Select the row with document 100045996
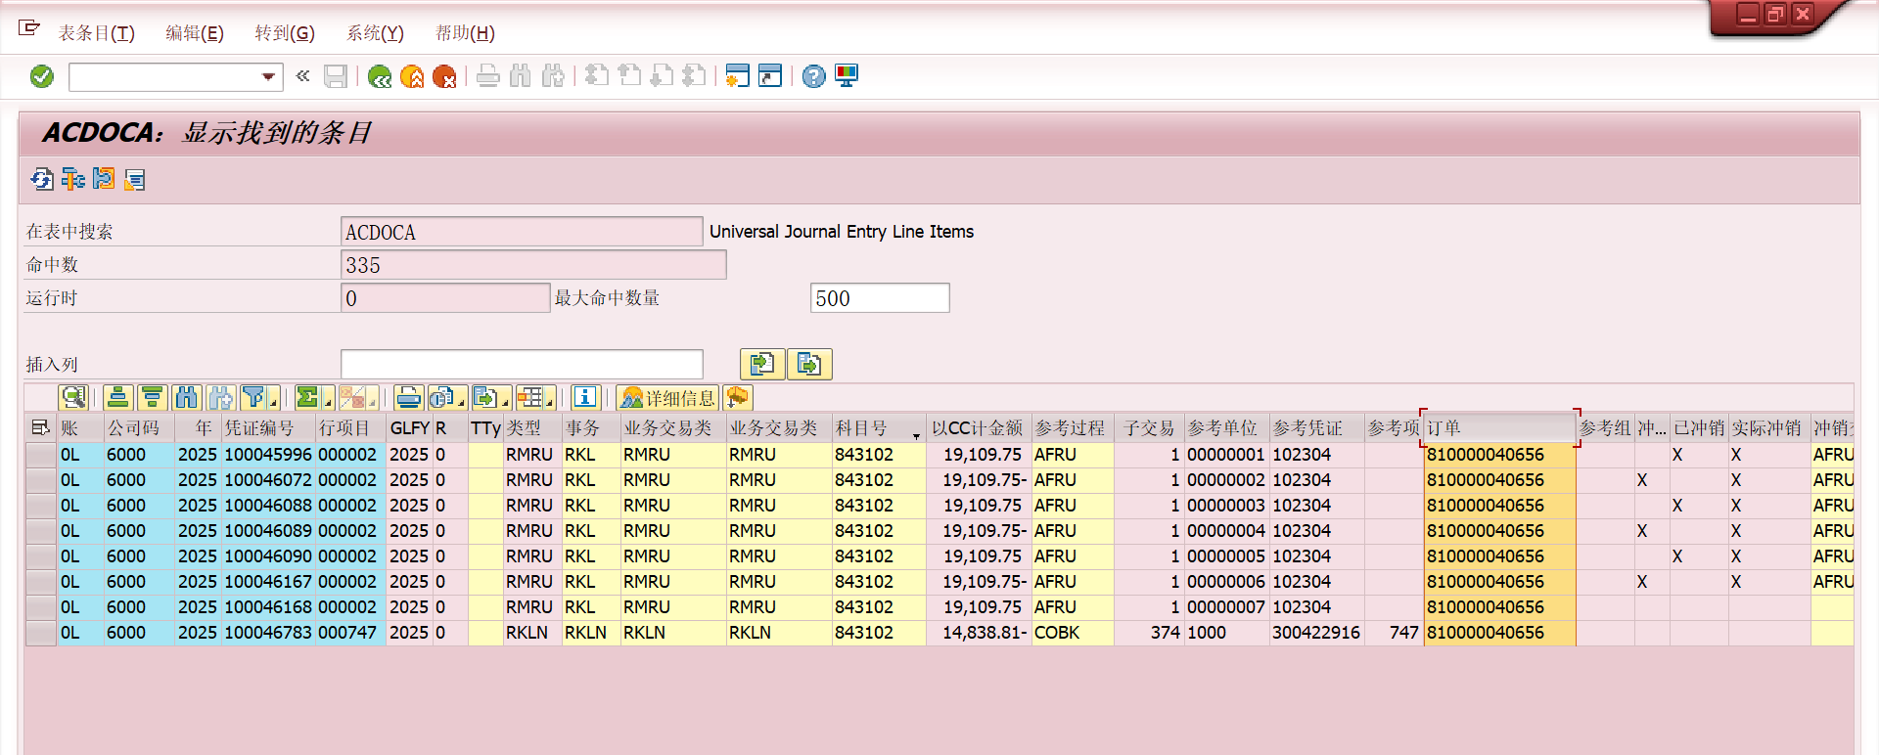The image size is (1879, 755). click(x=40, y=455)
